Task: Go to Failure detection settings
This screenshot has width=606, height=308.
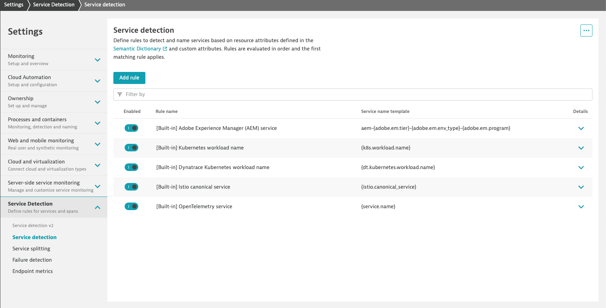Action: tap(32, 260)
